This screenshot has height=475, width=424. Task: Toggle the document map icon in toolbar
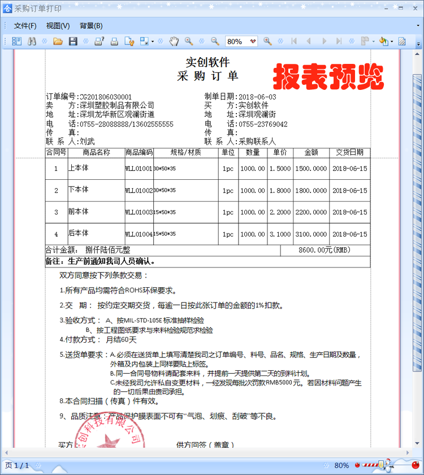click(x=16, y=41)
